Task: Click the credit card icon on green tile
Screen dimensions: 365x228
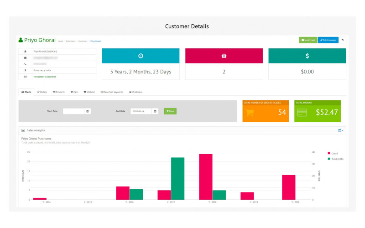Action: tap(302, 113)
